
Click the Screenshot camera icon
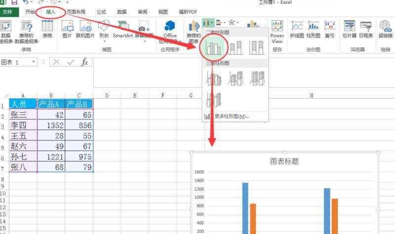(144, 26)
